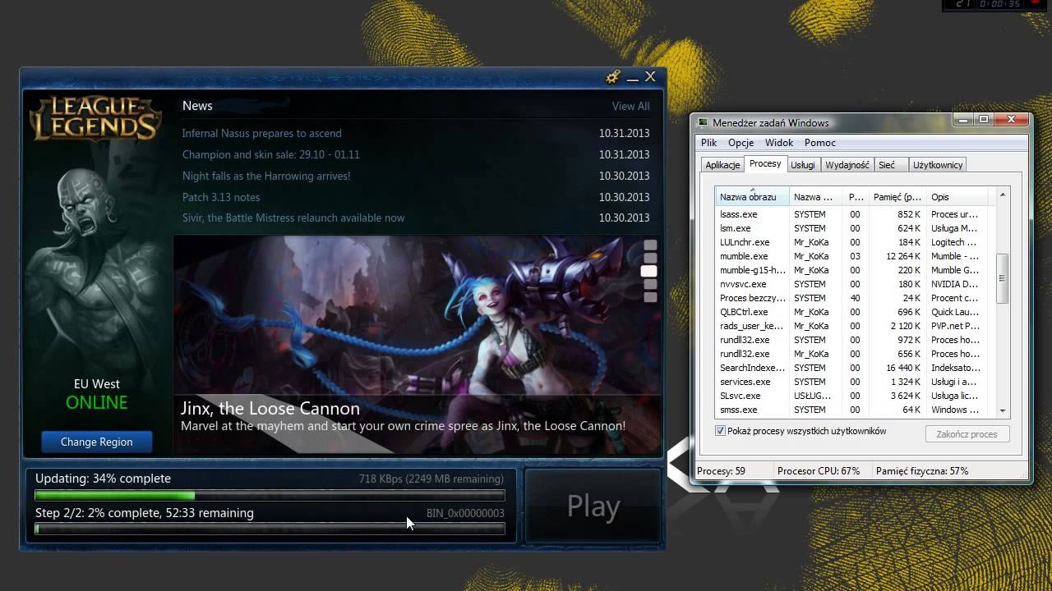
Task: Select the nvvsvc.exe process row
Action: [852, 284]
